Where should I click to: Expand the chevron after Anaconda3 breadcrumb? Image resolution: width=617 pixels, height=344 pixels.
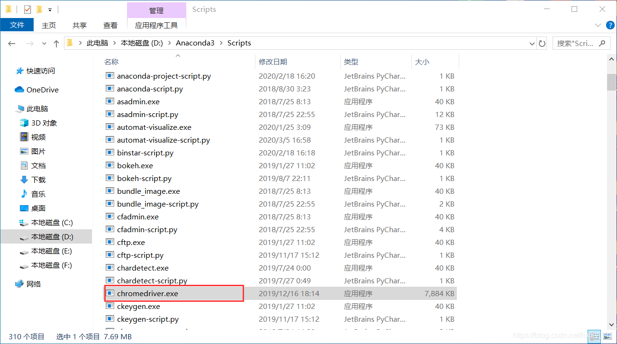[x=221, y=43]
